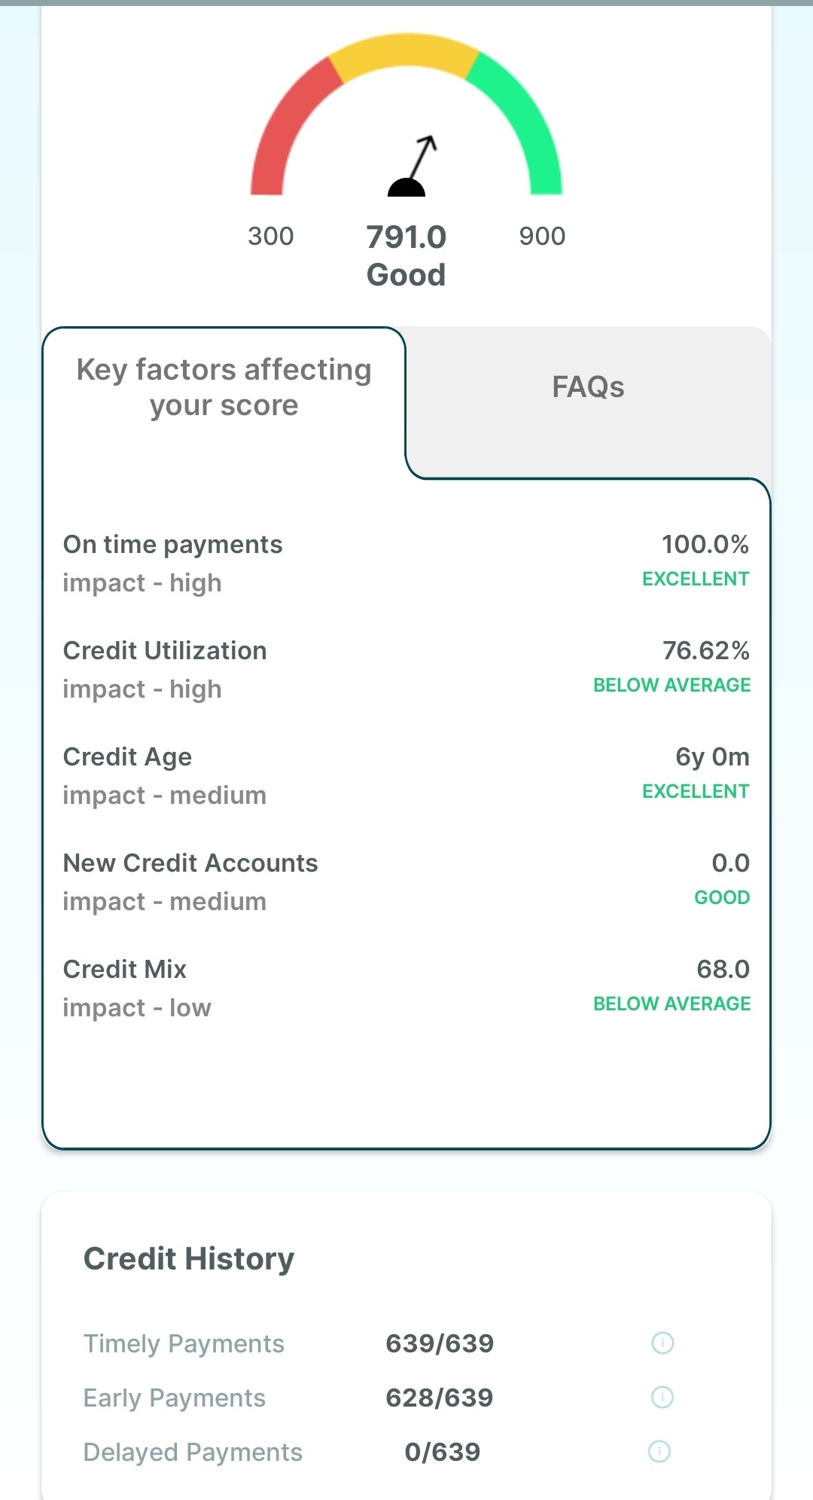Tap info icon beside Early Payments

[662, 1397]
